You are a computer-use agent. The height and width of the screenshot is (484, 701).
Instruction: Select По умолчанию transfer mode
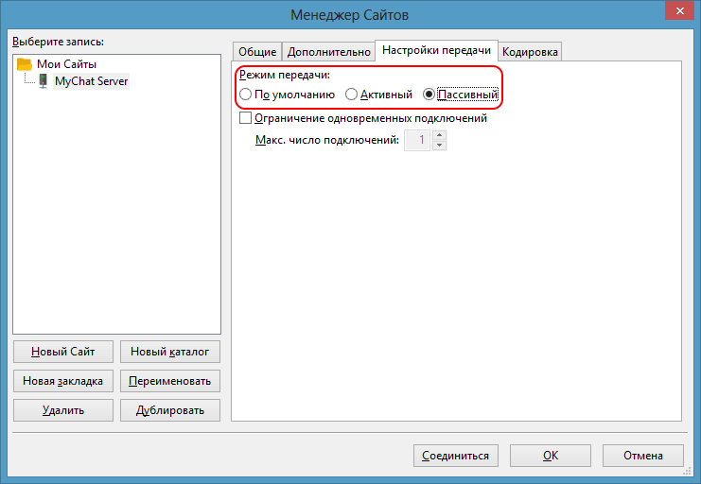pos(246,95)
